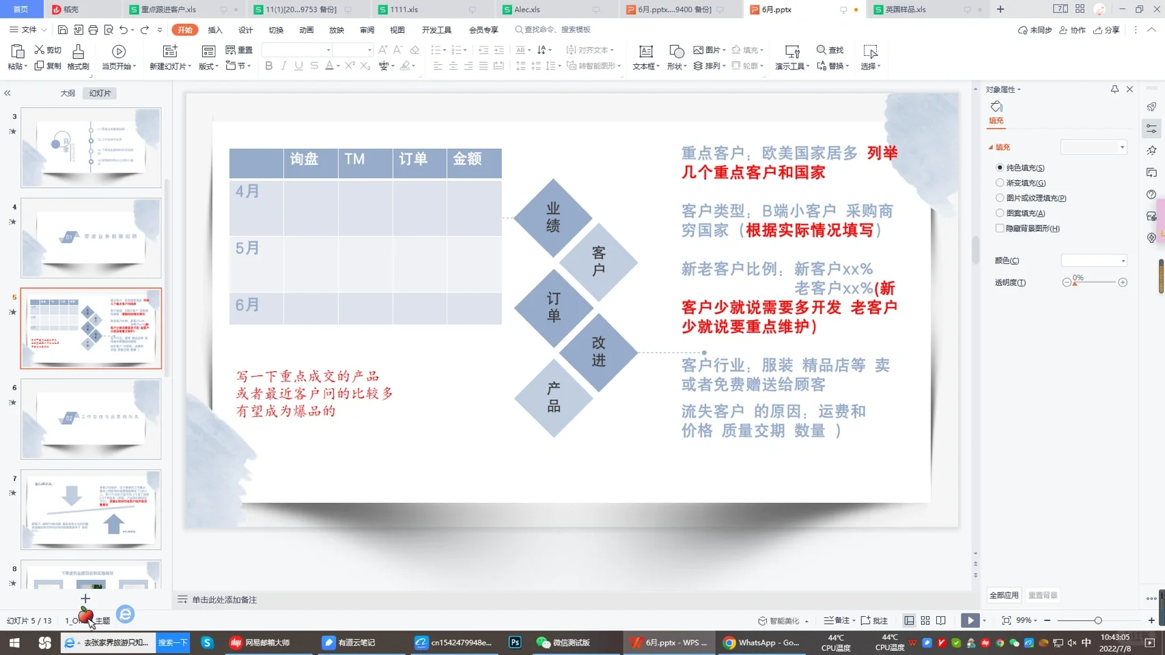Open the Animation (动画) ribbon tab
The height and width of the screenshot is (655, 1165).
point(307,30)
